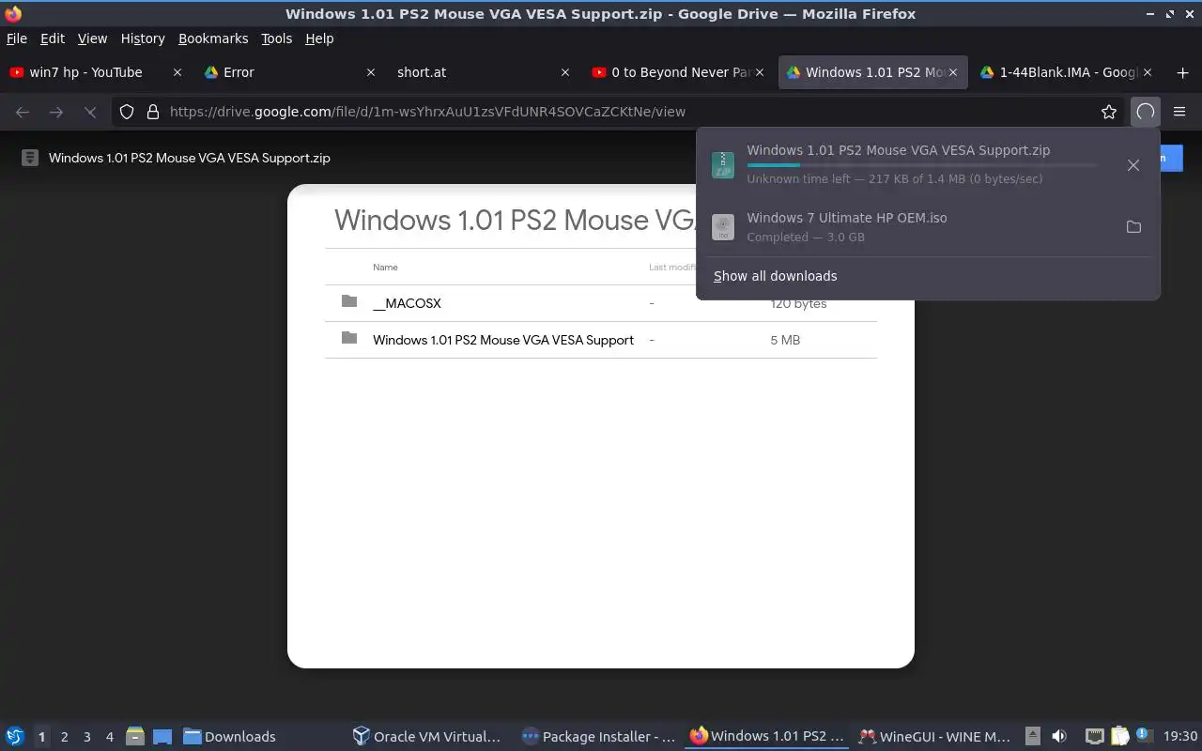Open the View menu
Viewport: 1202px width, 751px height.
(92, 38)
